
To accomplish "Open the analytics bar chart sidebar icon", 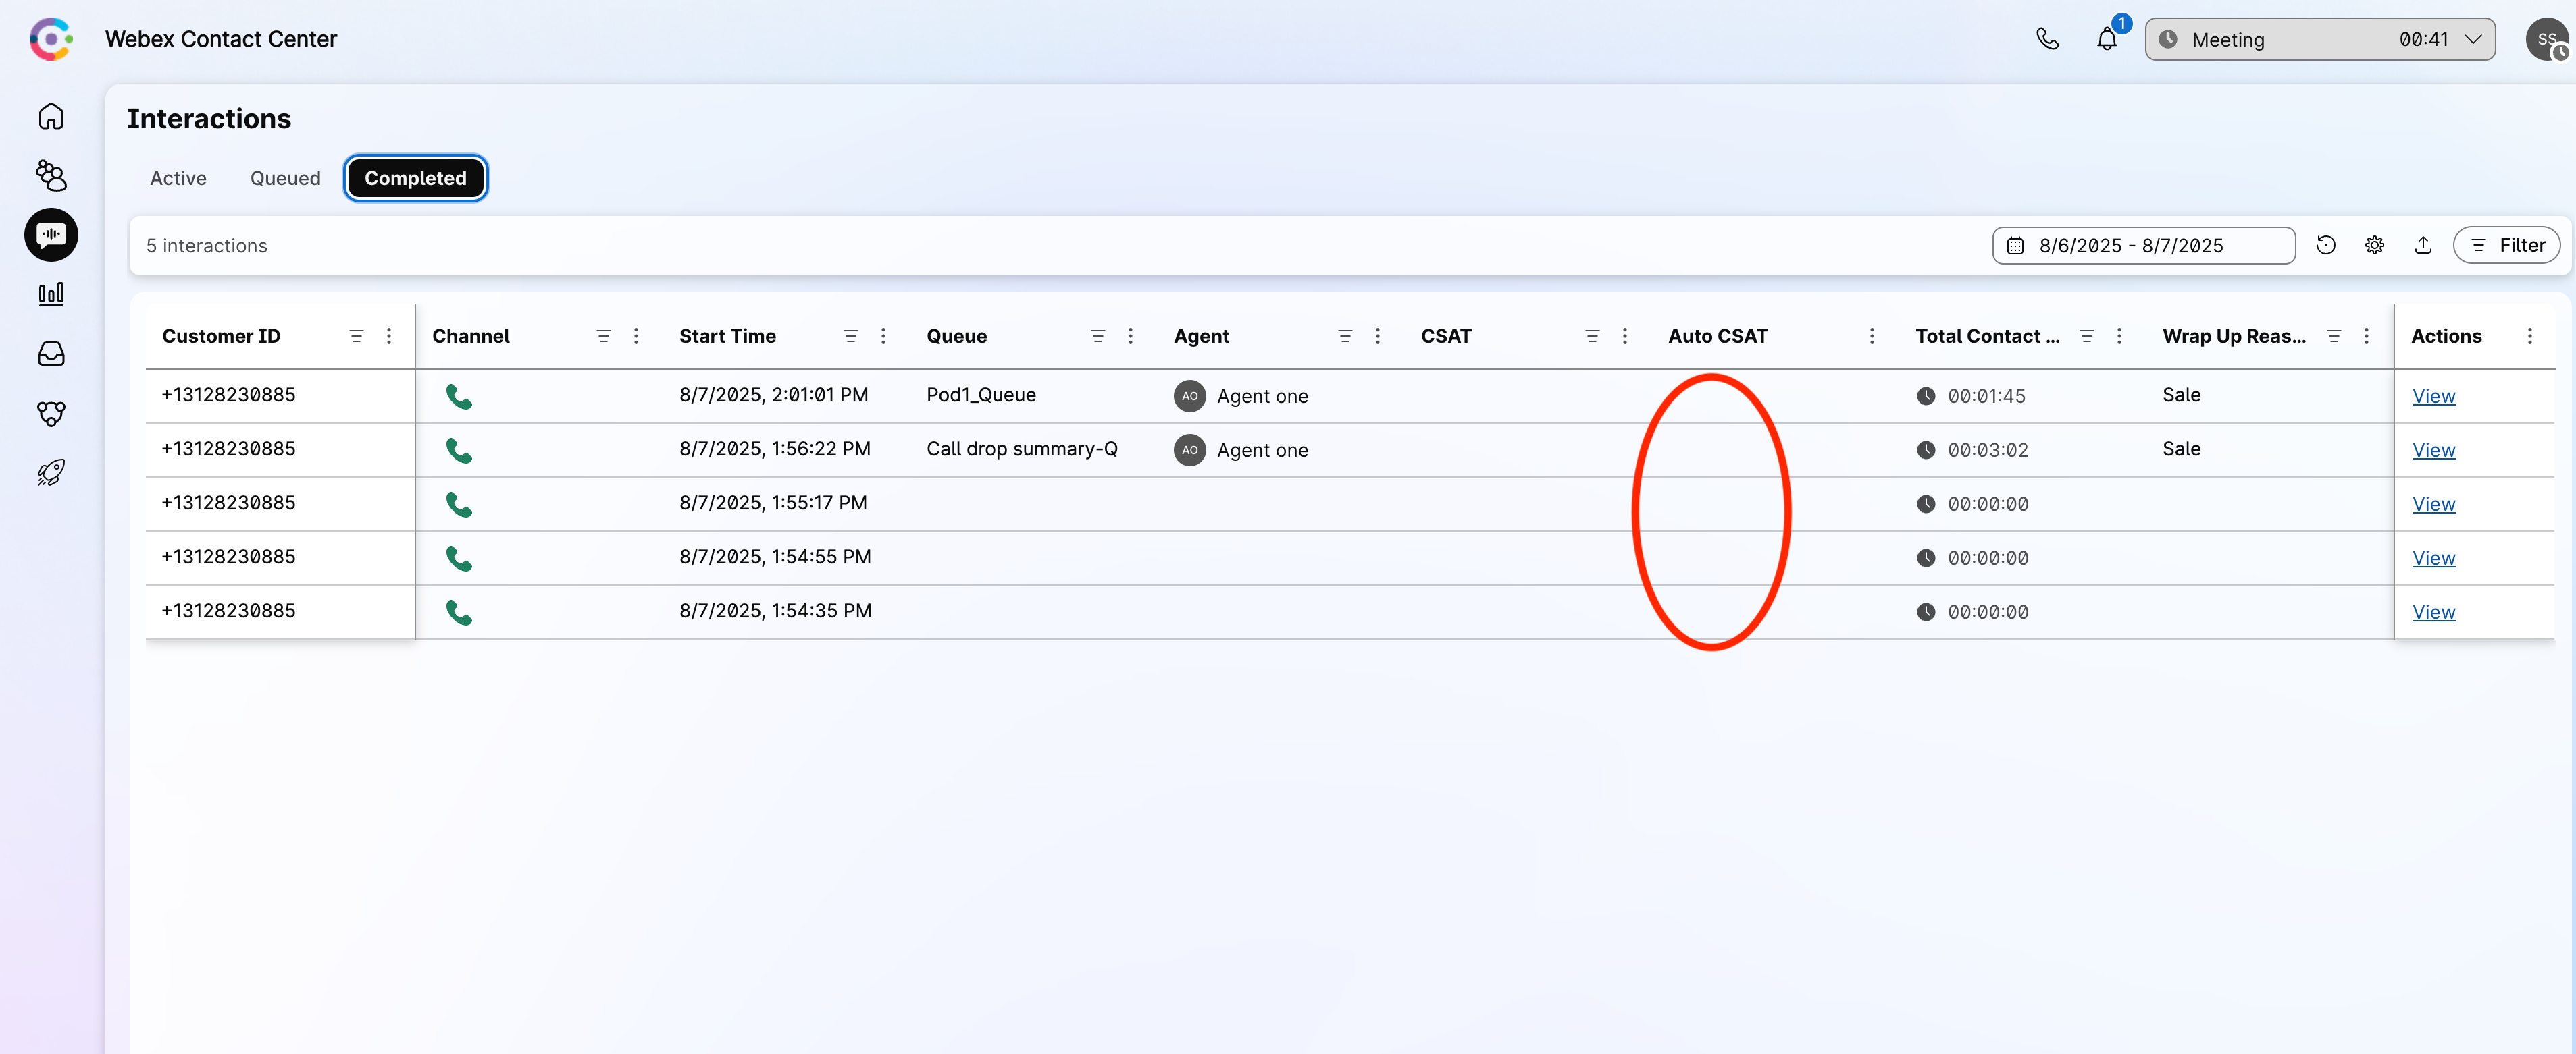I will tap(51, 294).
